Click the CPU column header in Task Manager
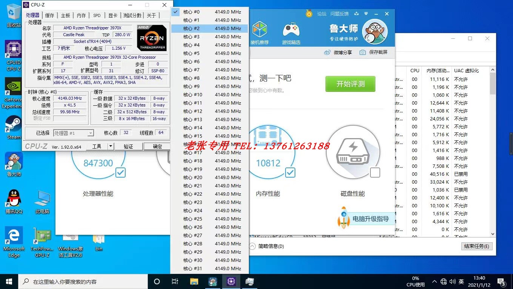The image size is (513, 289). pyautogui.click(x=415, y=70)
